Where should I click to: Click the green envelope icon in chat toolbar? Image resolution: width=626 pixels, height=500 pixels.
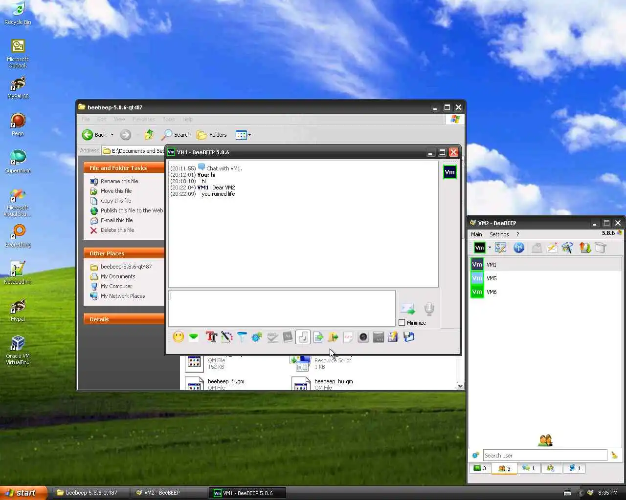pos(194,337)
